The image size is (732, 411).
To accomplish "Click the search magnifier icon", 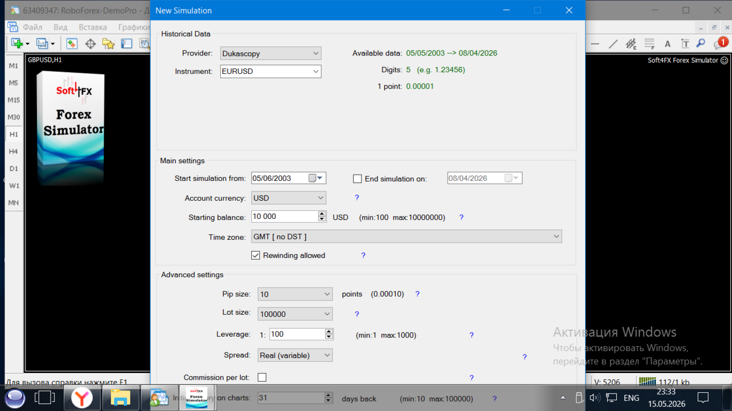I will point(701,44).
